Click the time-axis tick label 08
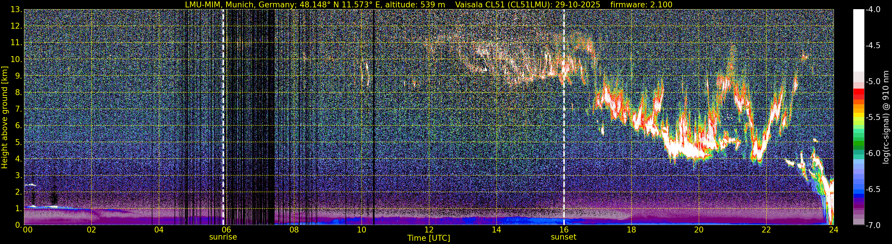The width and height of the screenshot is (892, 244). pos(294,230)
